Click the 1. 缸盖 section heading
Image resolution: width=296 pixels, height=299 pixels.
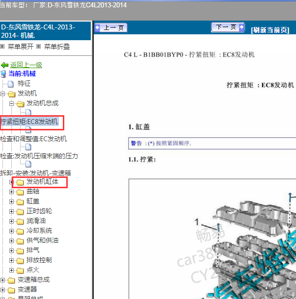[139, 127]
